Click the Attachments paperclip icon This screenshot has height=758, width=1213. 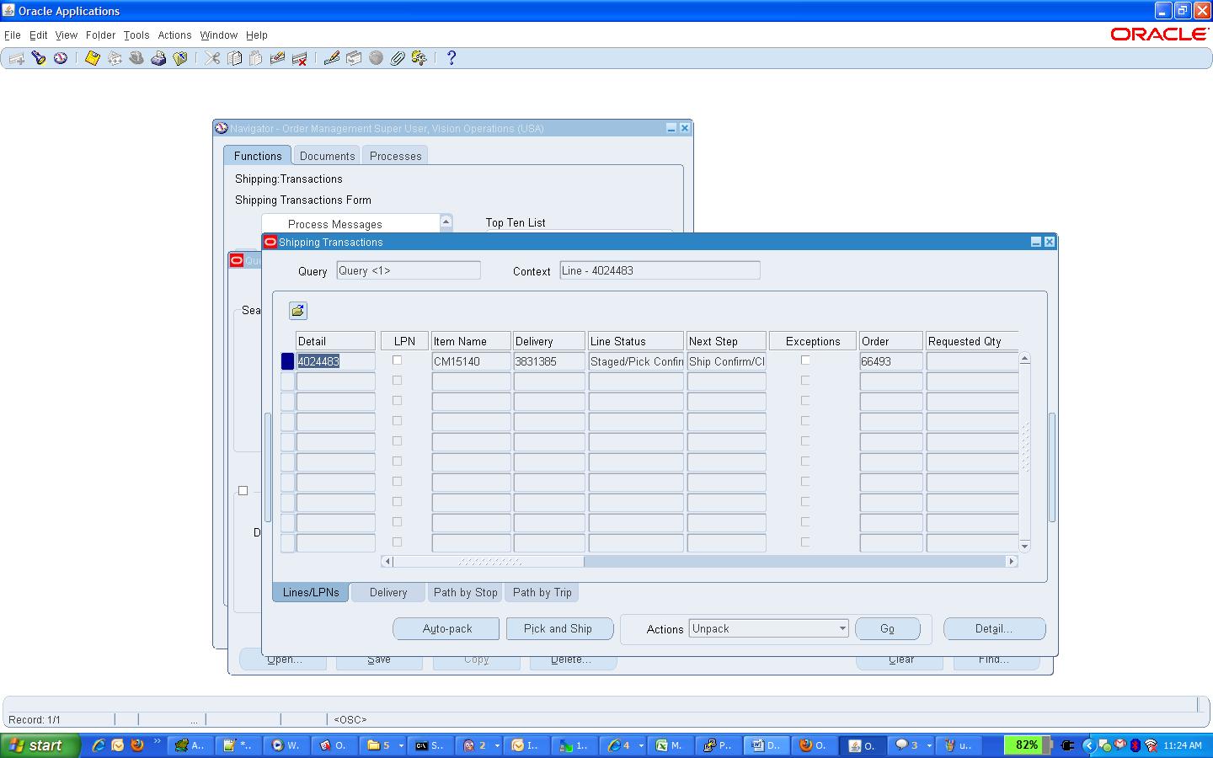pyautogui.click(x=398, y=58)
